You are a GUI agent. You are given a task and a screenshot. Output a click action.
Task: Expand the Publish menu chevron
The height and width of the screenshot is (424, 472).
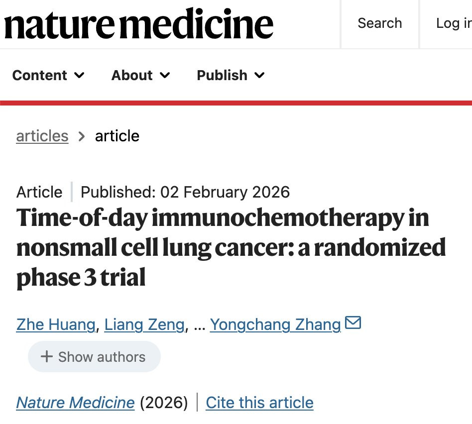[259, 75]
